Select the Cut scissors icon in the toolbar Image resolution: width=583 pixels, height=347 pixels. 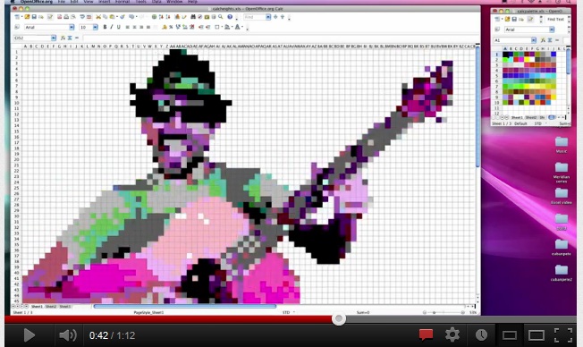(x=98, y=17)
